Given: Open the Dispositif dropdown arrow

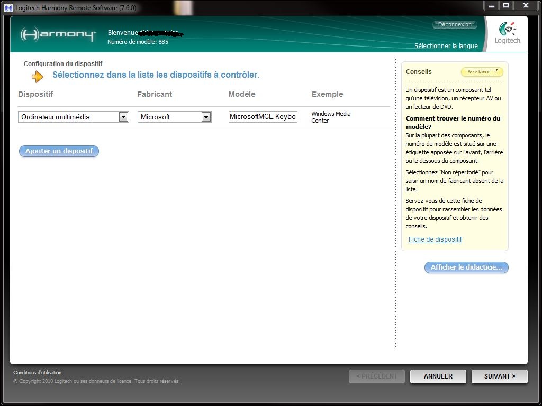Looking at the screenshot, I should pos(123,117).
